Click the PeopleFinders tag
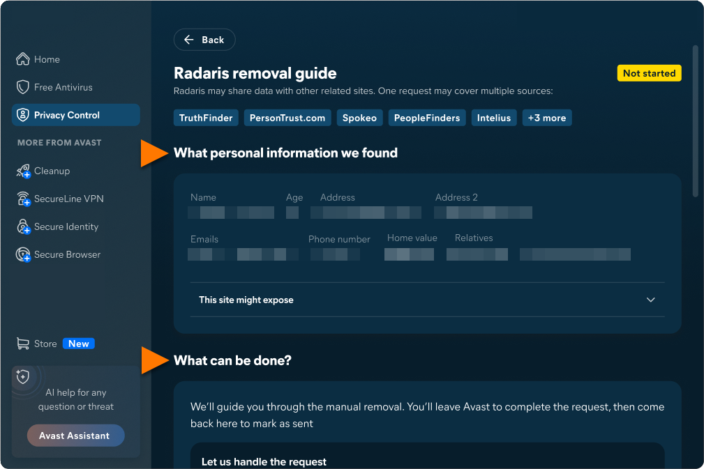The image size is (704, 469). click(427, 118)
